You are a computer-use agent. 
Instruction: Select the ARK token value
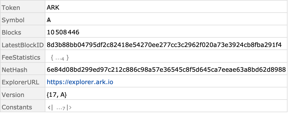(53, 8)
